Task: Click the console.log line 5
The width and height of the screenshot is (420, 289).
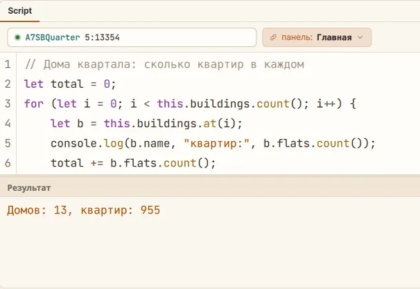Action: (213, 143)
